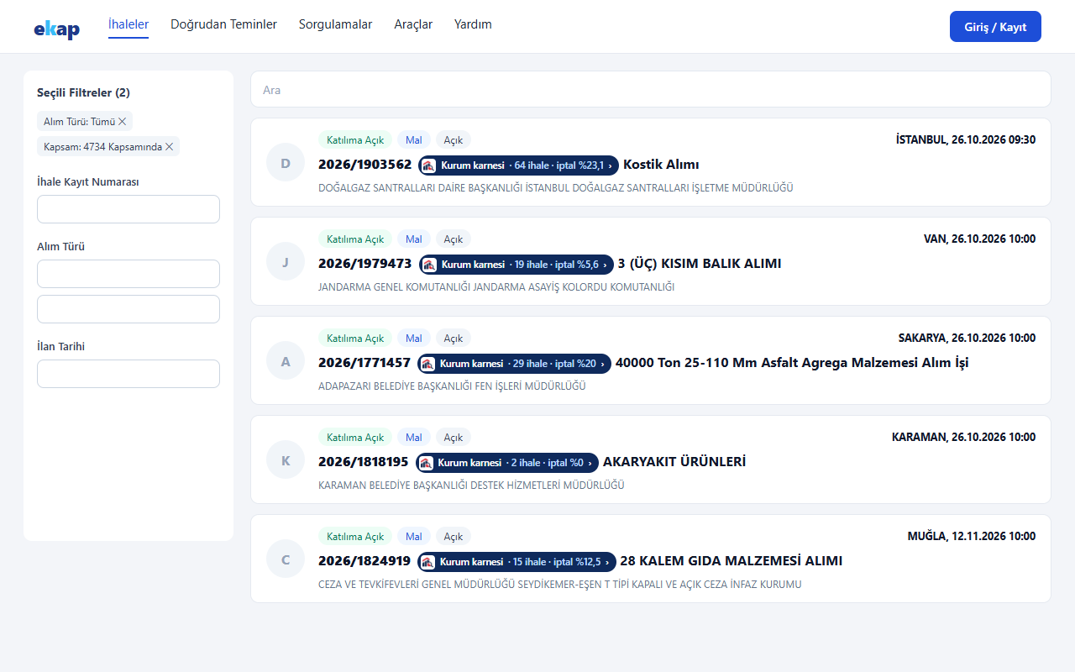The height and width of the screenshot is (672, 1075).
Task: Open avatar C of the gıda malzemesi tender
Action: tap(286, 559)
